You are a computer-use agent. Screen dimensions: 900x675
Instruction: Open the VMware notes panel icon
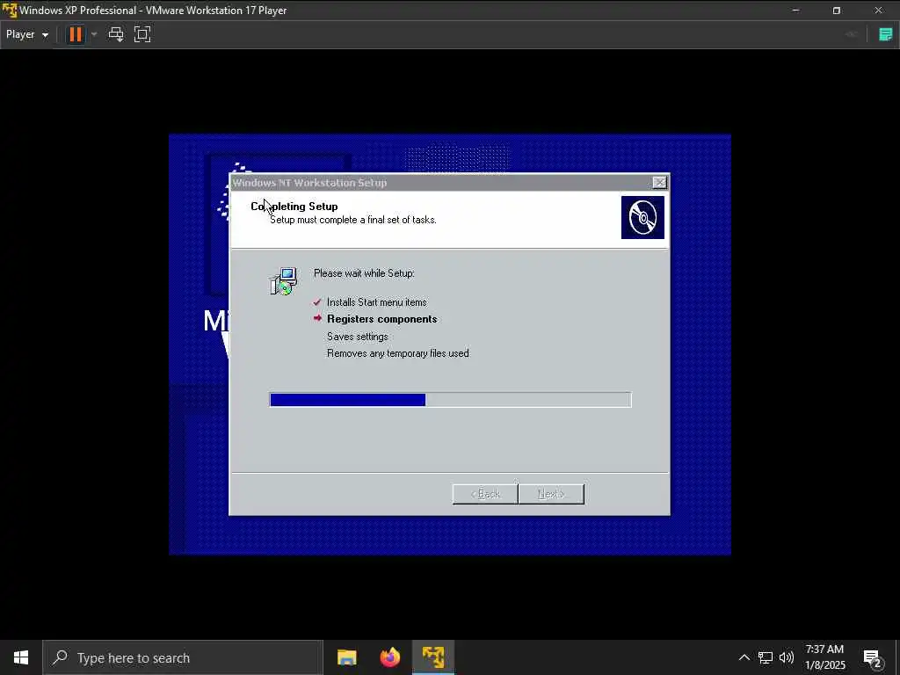click(x=886, y=34)
